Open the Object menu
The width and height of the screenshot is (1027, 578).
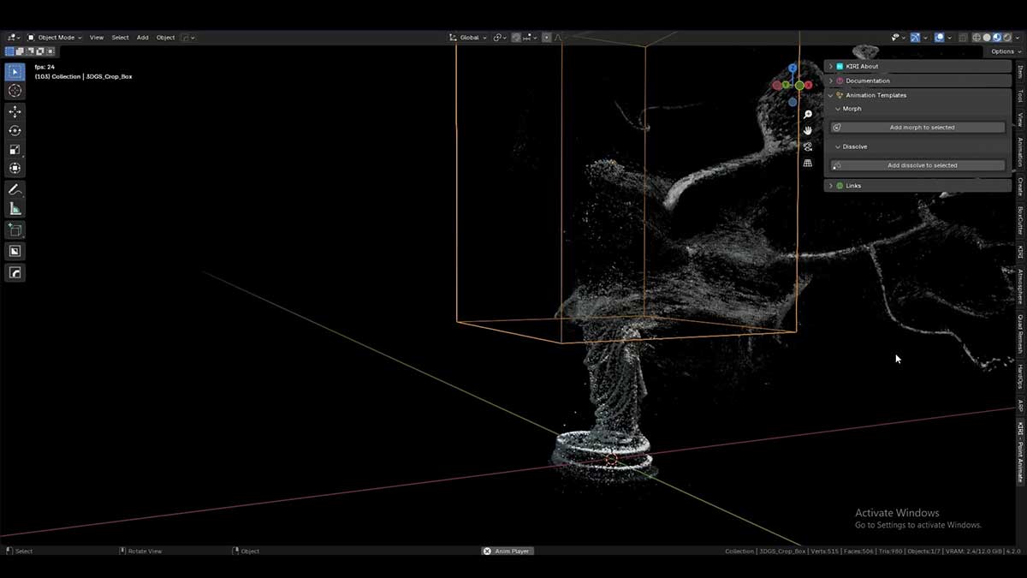[x=165, y=37]
